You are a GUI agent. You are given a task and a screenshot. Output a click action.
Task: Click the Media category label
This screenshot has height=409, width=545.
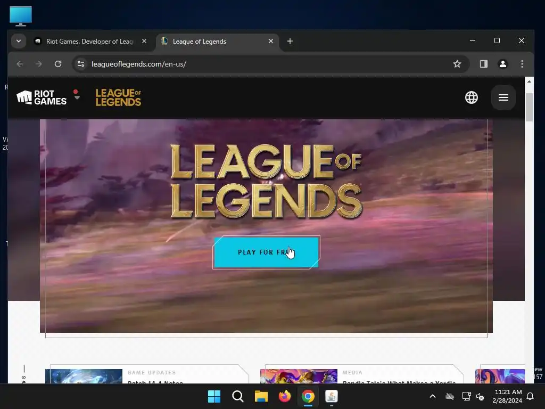[352, 372]
